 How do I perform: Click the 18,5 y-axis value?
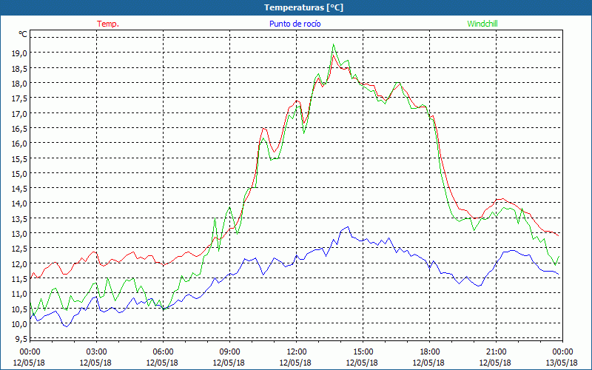coord(19,68)
